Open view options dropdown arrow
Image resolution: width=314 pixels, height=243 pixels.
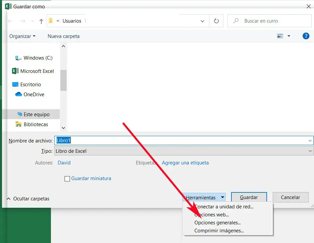tap(289, 36)
